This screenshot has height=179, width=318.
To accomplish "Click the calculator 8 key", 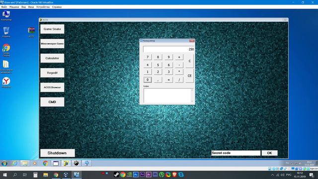I will (158, 57).
